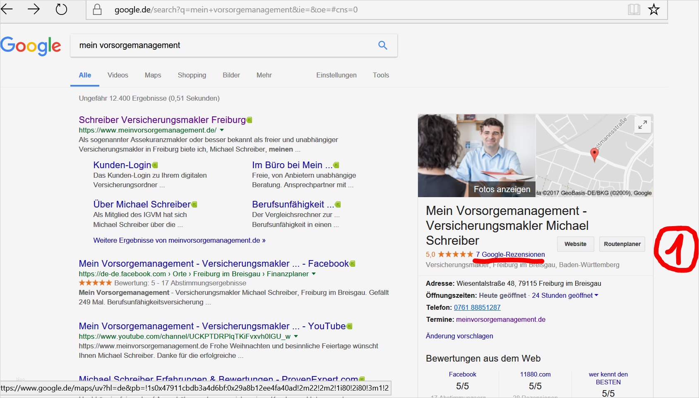The width and height of the screenshot is (699, 398).
Task: Click the green youtube.com channel URL
Action: (x=185, y=336)
